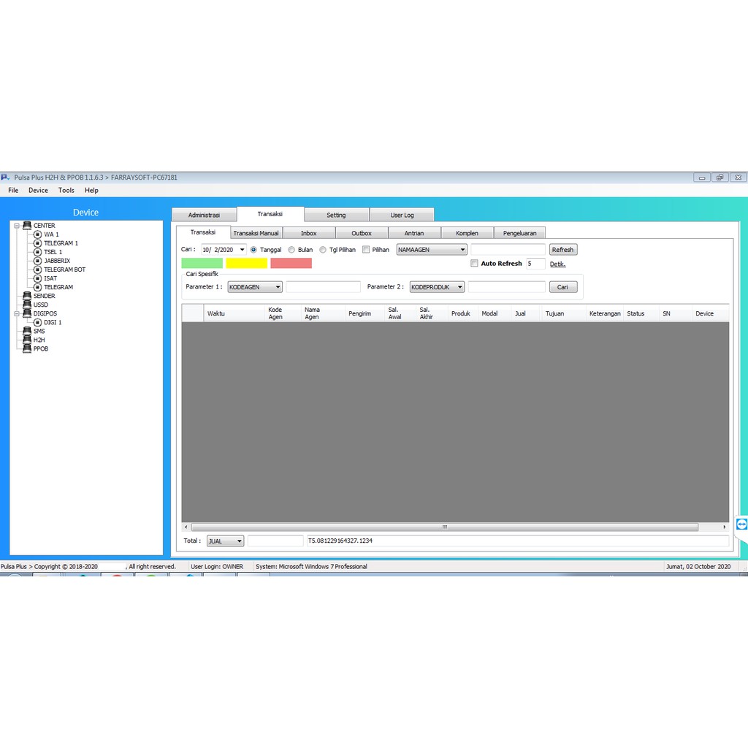
Task: Open the Pengeluaran sub-tab
Action: pyautogui.click(x=520, y=233)
